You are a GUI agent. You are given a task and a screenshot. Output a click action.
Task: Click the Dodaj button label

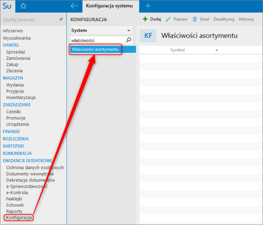pos(155,19)
